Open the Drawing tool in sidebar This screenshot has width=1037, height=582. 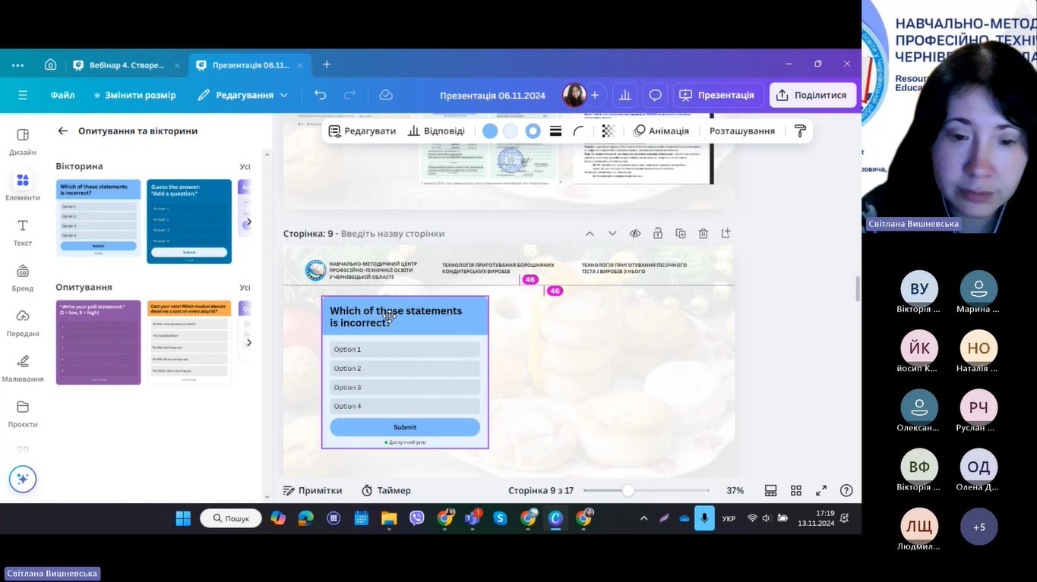pyautogui.click(x=23, y=367)
